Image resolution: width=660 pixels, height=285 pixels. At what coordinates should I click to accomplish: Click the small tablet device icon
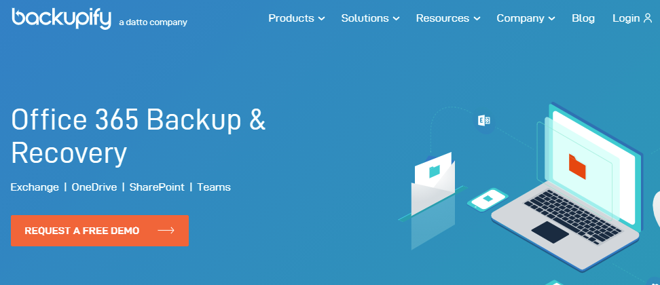click(x=488, y=199)
